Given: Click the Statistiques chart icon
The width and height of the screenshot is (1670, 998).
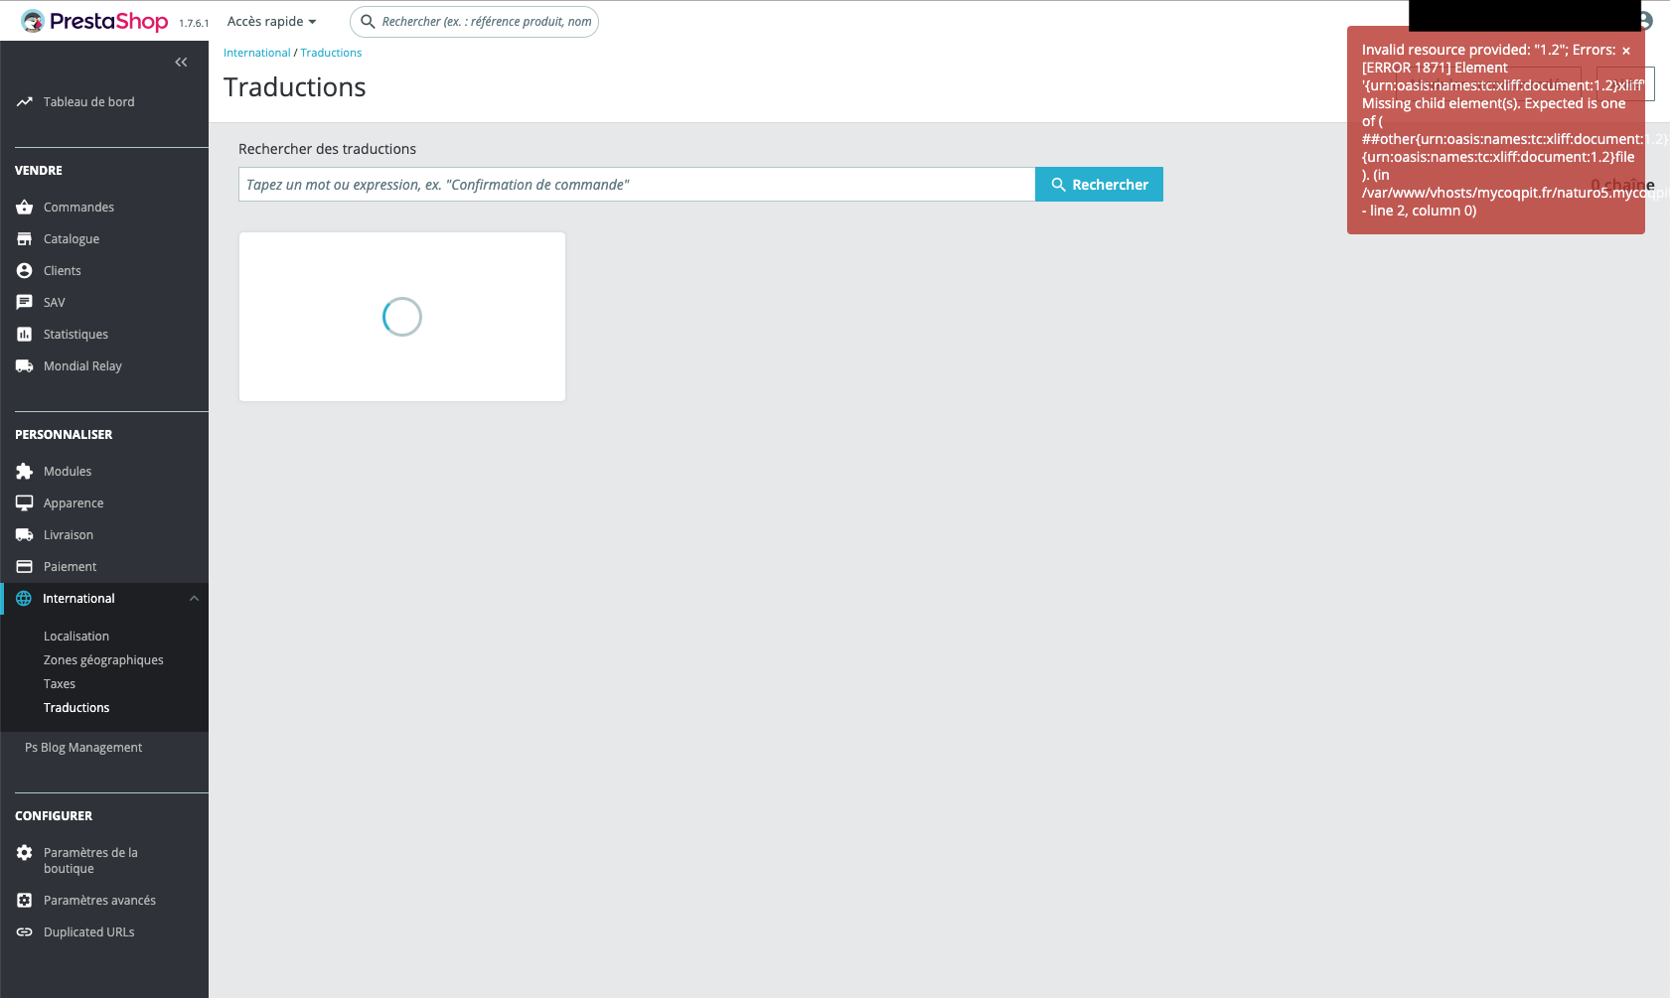Looking at the screenshot, I should click(25, 334).
